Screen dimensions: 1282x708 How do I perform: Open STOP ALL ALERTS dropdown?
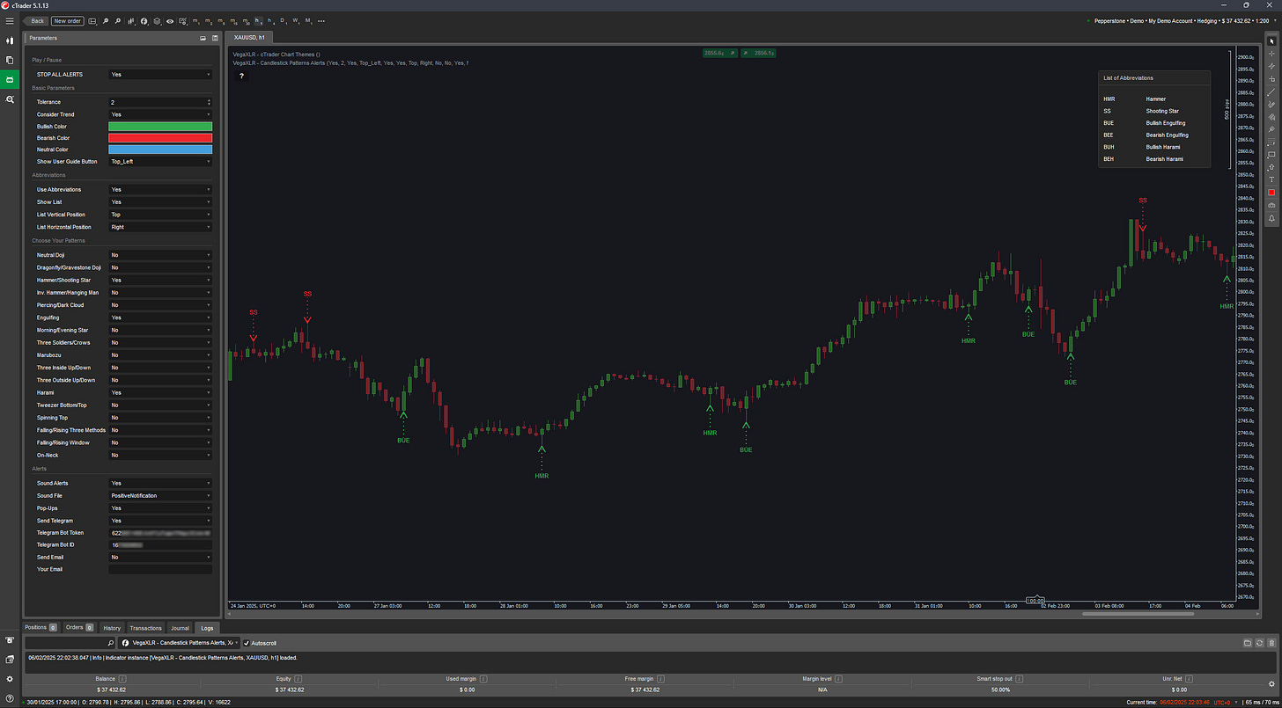tap(160, 75)
